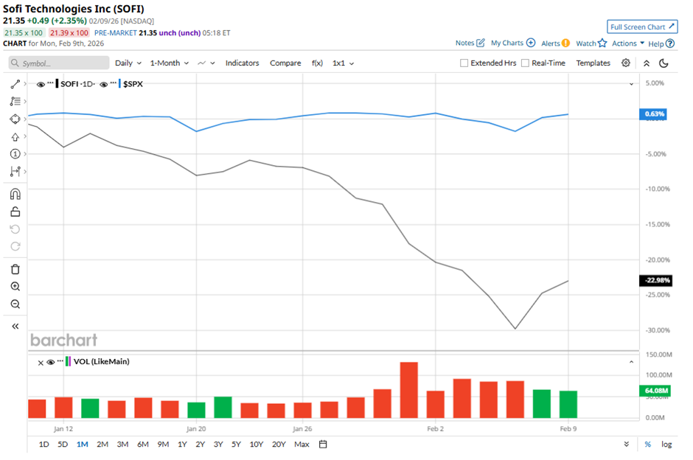The height and width of the screenshot is (460, 693).
Task: Open the 1x1 layout dropdown
Action: [x=344, y=63]
